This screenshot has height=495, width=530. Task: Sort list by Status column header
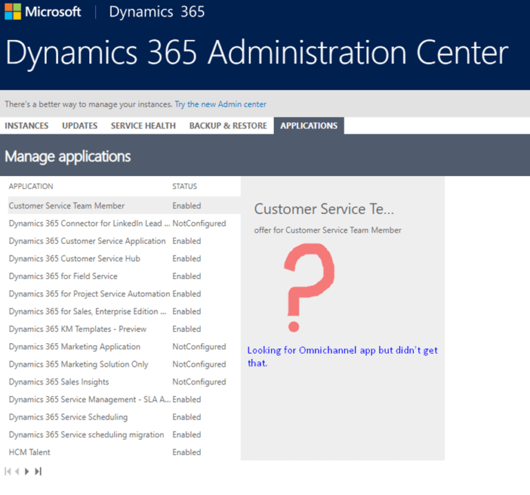coord(184,186)
